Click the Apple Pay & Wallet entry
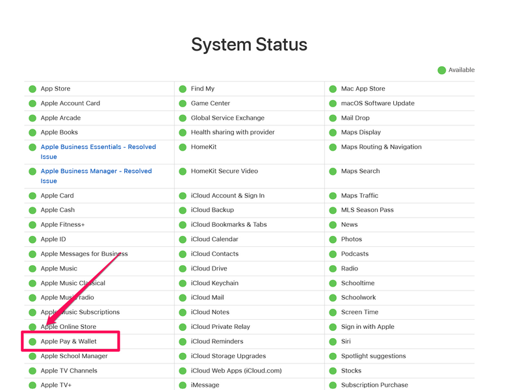The width and height of the screenshot is (505, 390). coord(68,341)
